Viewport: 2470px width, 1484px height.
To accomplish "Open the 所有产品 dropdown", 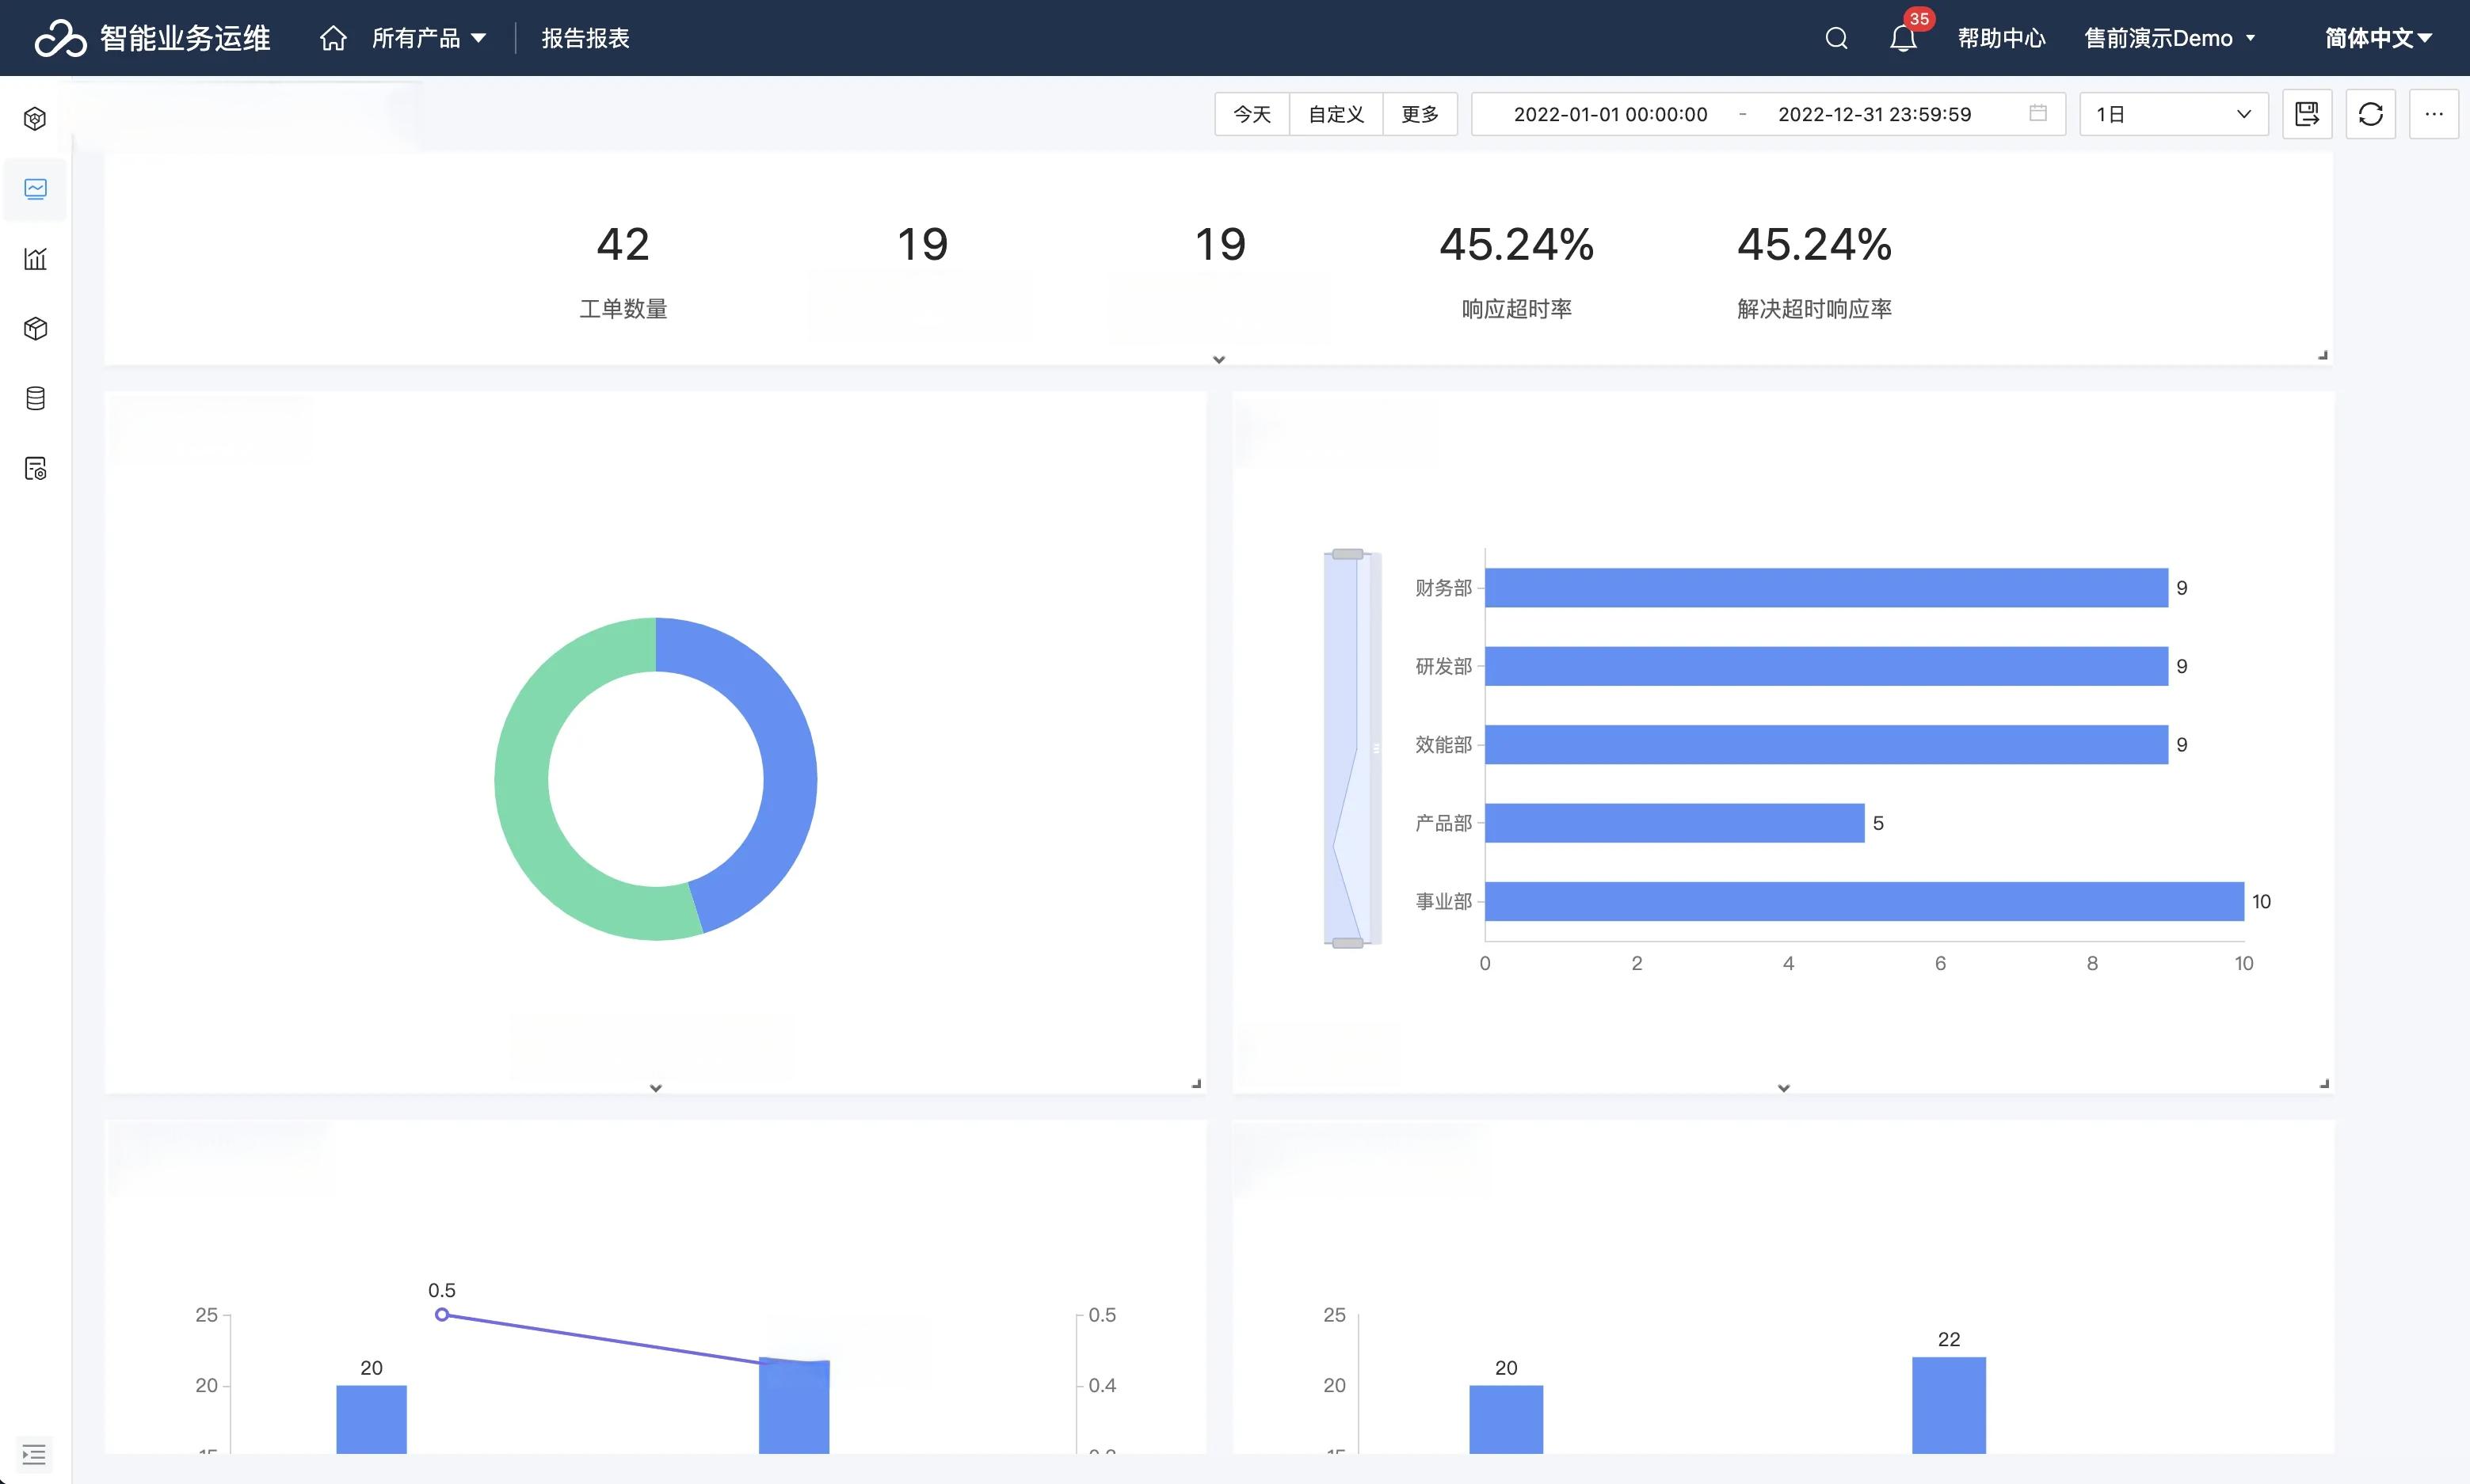I will (429, 38).
